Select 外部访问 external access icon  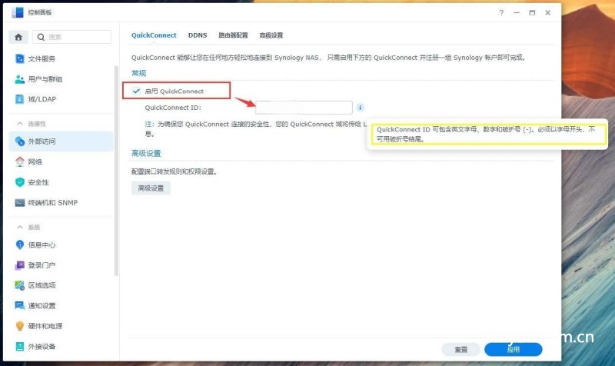coord(20,141)
